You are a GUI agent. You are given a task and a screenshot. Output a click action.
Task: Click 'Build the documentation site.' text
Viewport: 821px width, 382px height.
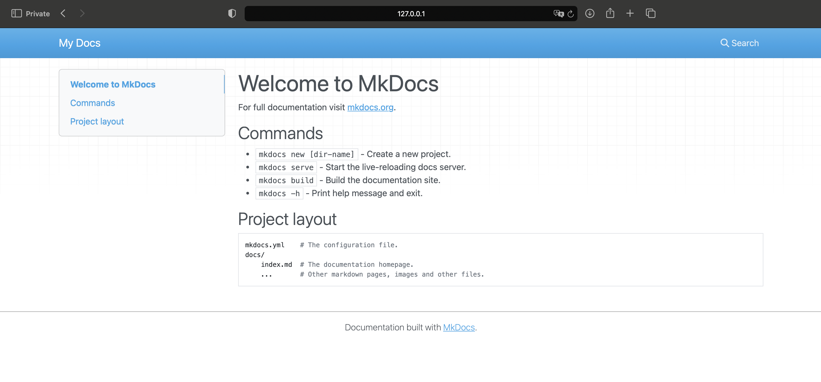[x=383, y=180]
